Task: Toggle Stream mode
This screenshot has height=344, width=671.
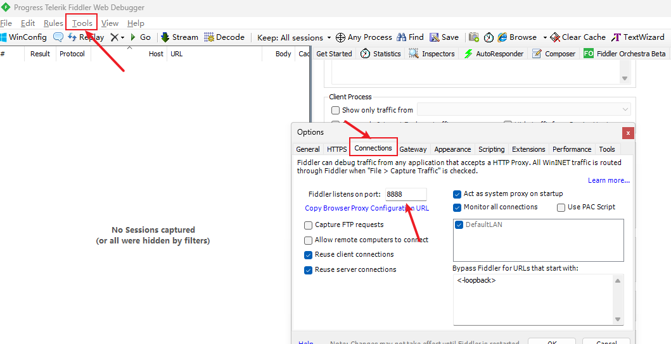Action: coord(179,37)
